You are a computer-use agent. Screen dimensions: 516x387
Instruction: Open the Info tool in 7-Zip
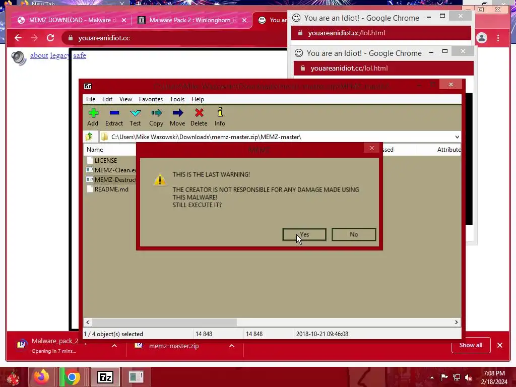click(x=220, y=112)
